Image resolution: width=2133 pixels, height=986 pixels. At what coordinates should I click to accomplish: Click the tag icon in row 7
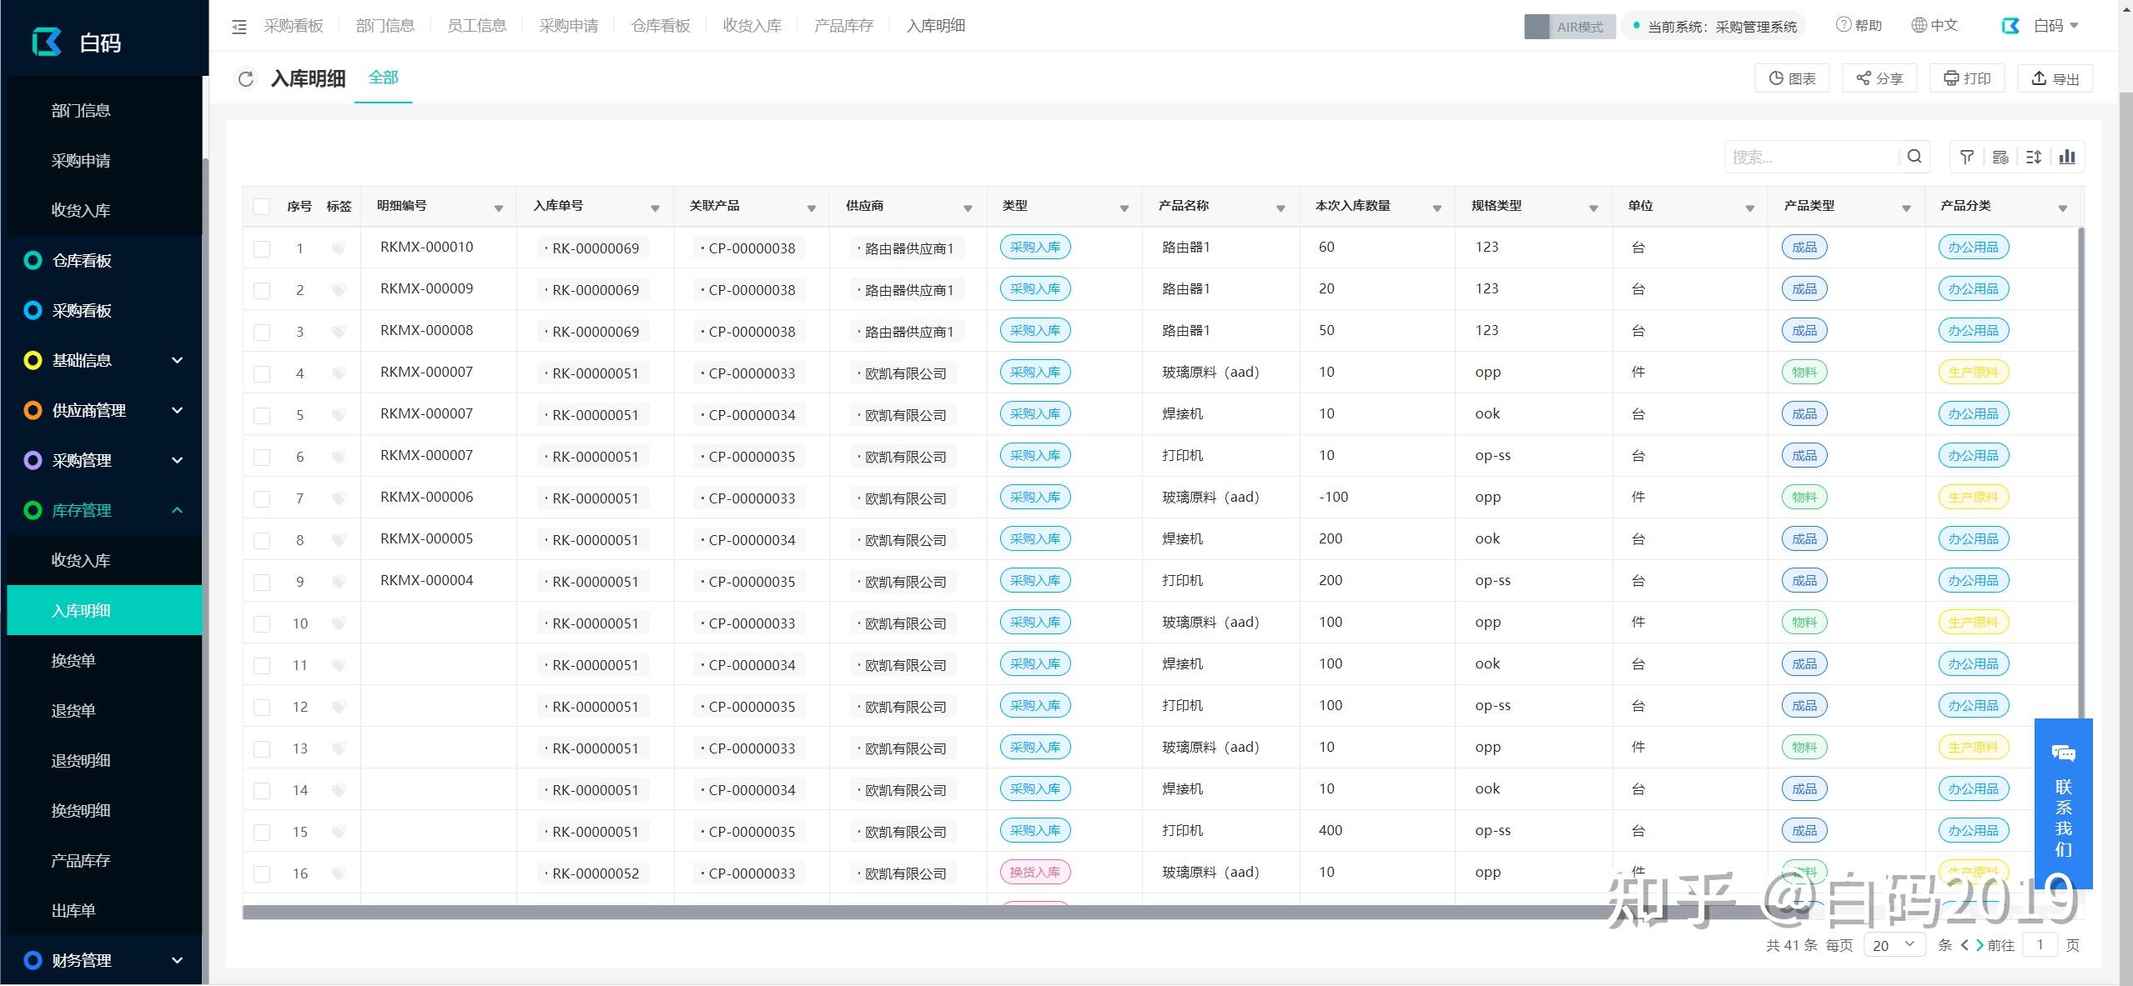[x=339, y=498]
